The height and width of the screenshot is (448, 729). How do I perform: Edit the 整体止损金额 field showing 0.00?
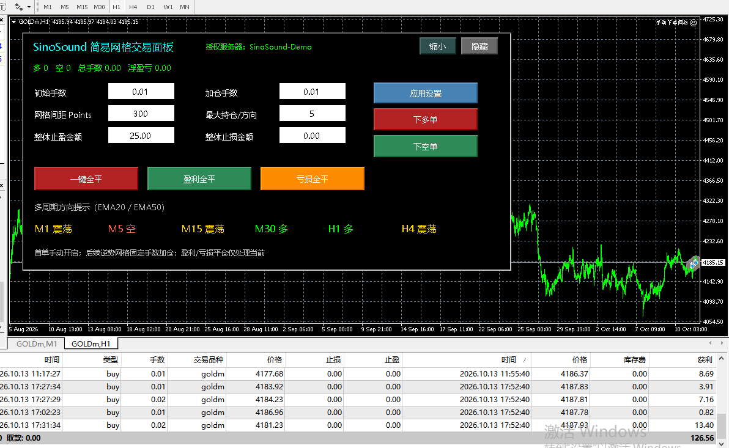[x=313, y=135]
